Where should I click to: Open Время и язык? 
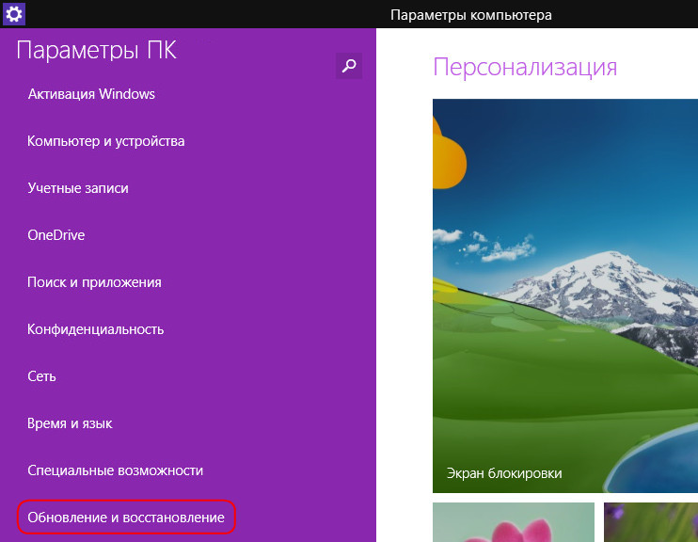click(x=70, y=423)
